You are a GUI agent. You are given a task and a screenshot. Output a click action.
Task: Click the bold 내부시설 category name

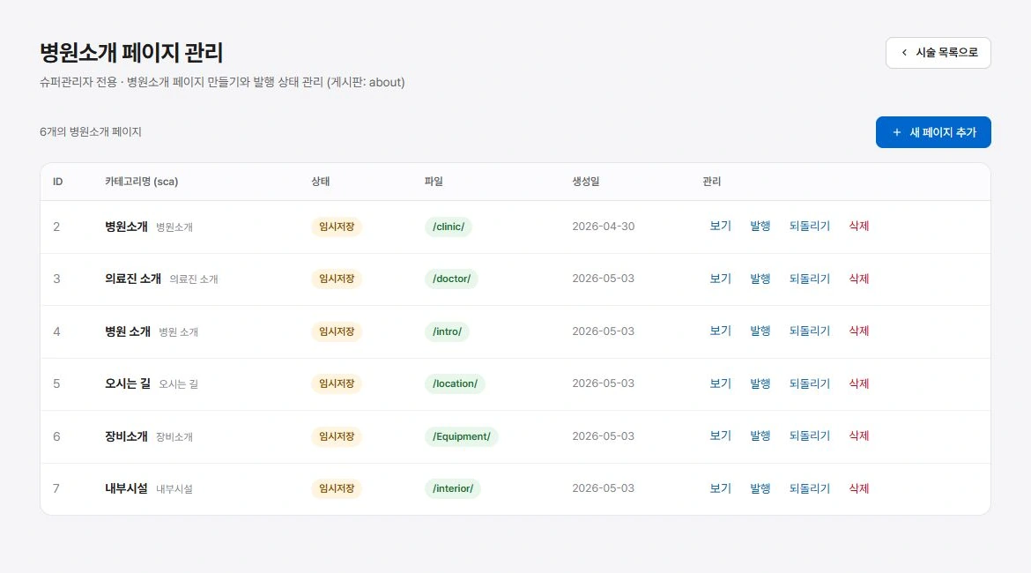click(x=126, y=488)
